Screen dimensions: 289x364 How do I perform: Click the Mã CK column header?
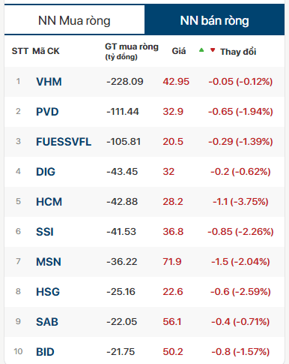(46, 51)
